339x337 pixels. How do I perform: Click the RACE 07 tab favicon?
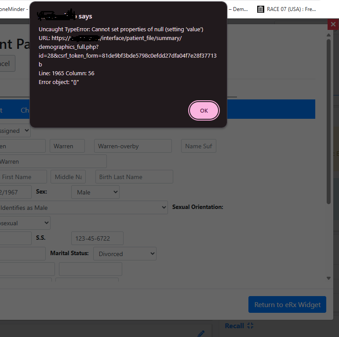click(261, 9)
